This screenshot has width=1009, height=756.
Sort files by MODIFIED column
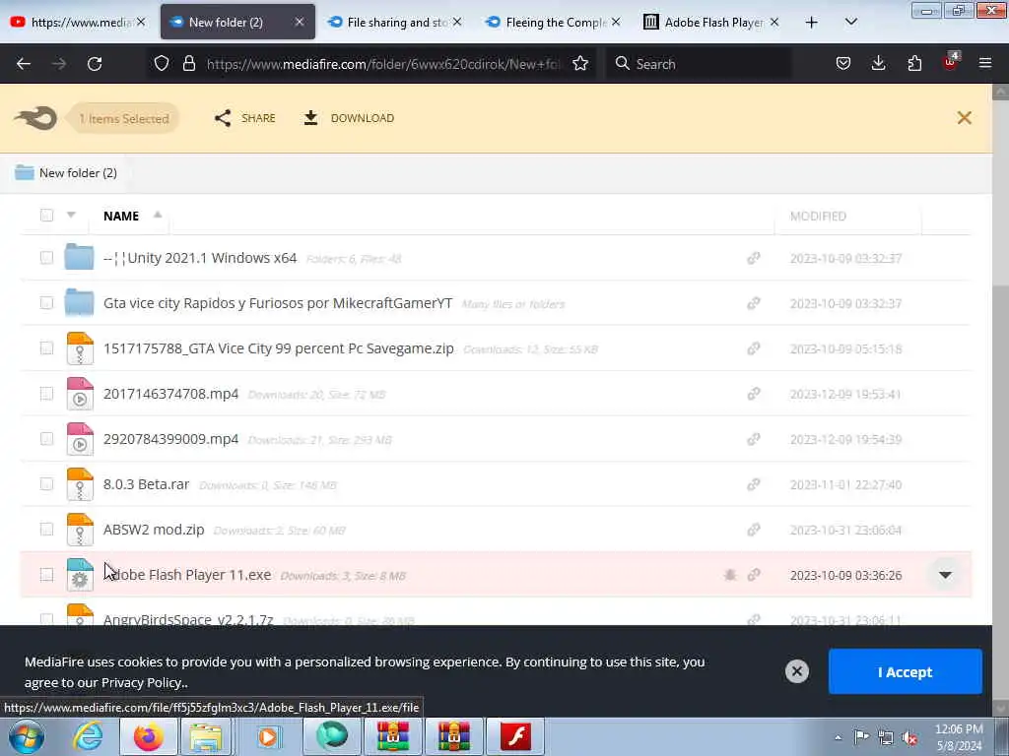[x=818, y=216]
